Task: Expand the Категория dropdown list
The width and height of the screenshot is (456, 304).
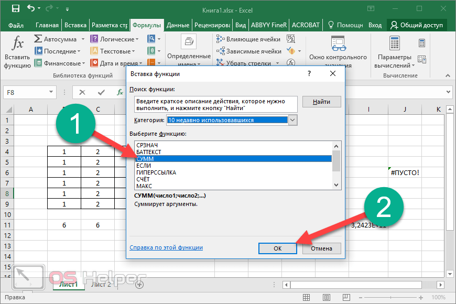Action: click(293, 120)
